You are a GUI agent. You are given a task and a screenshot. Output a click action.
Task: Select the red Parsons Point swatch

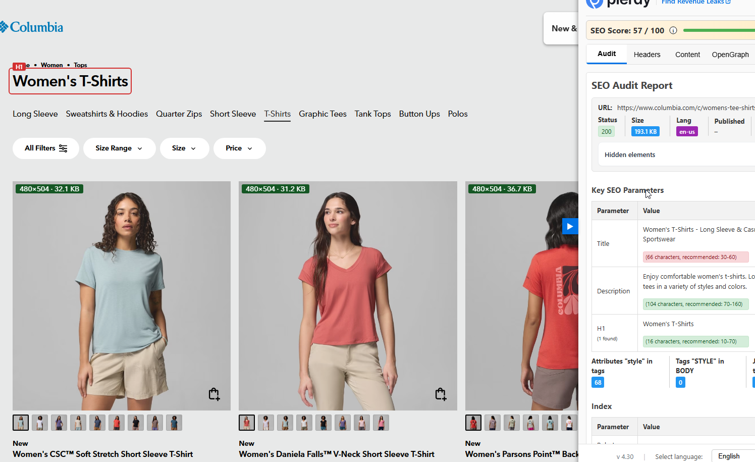473,423
